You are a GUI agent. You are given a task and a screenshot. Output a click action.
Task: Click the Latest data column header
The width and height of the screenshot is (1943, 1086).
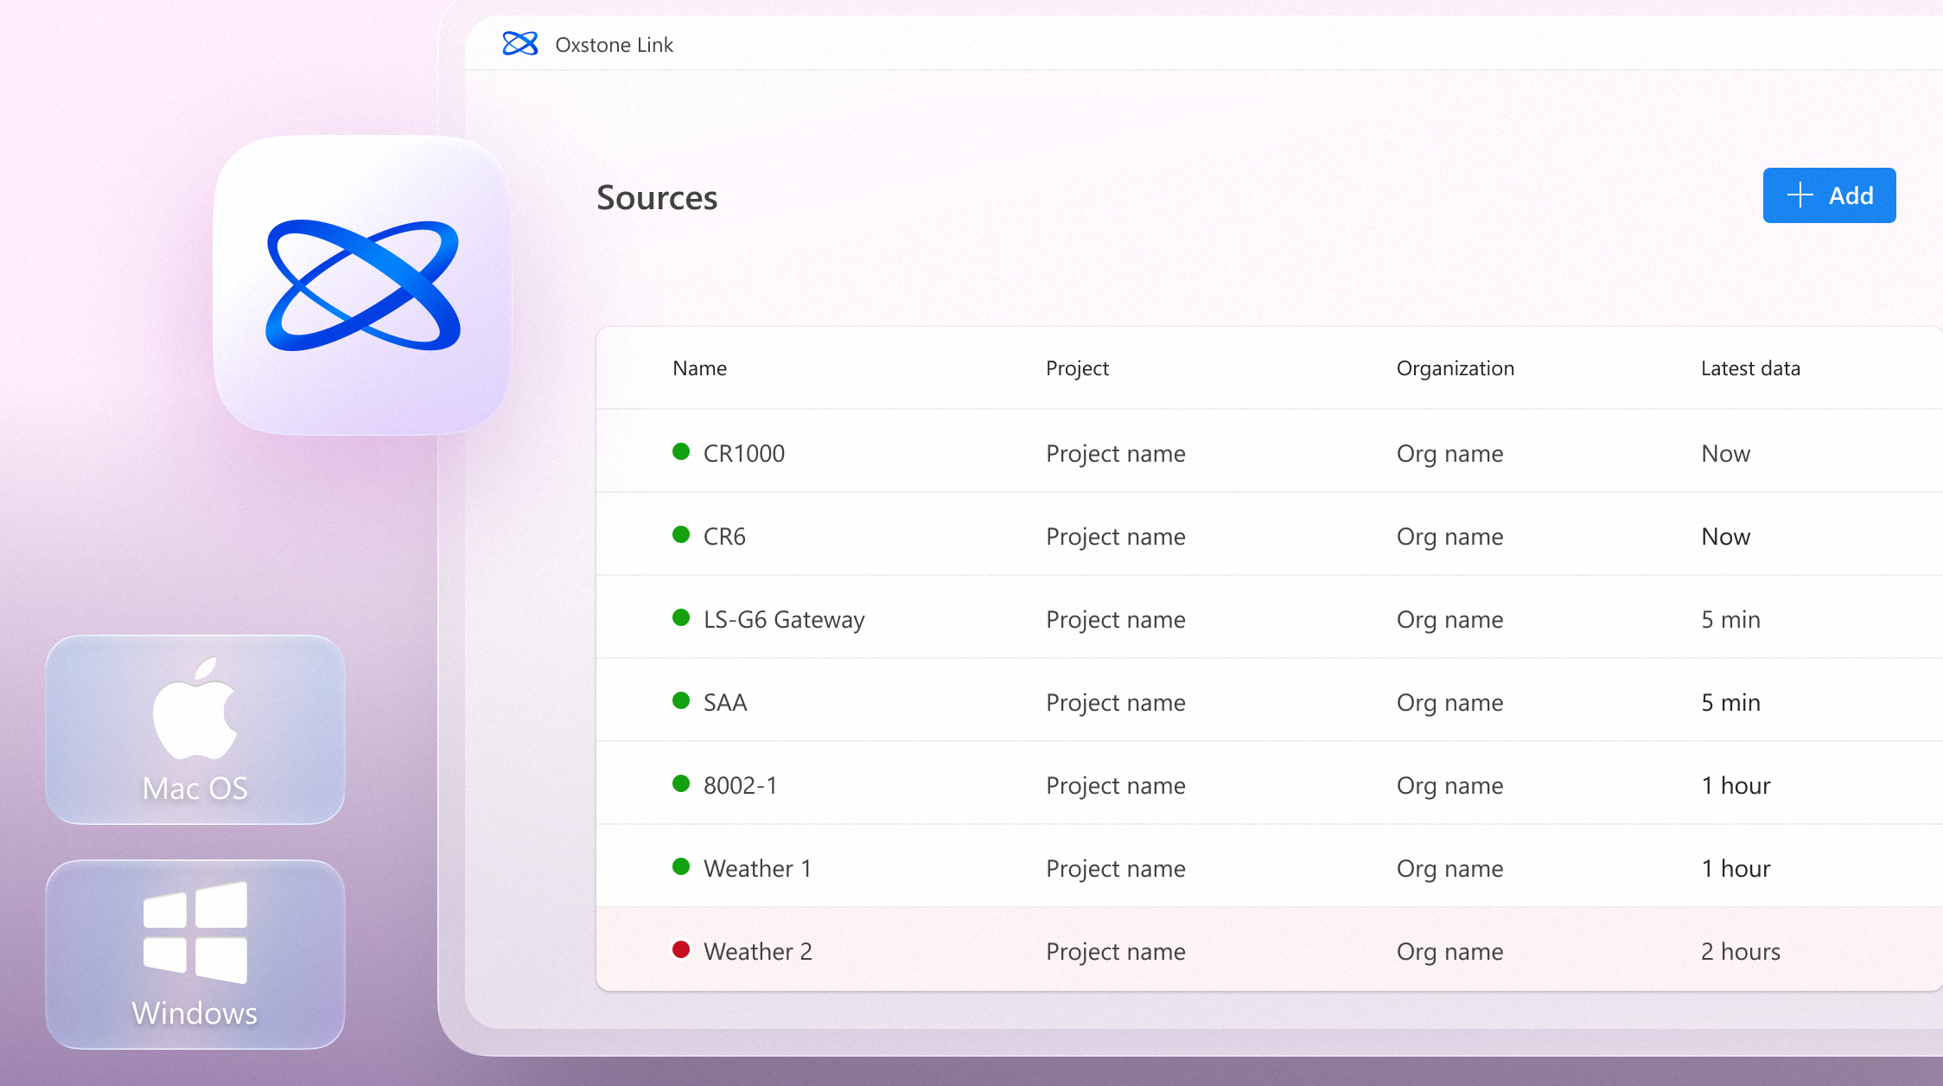1750,368
